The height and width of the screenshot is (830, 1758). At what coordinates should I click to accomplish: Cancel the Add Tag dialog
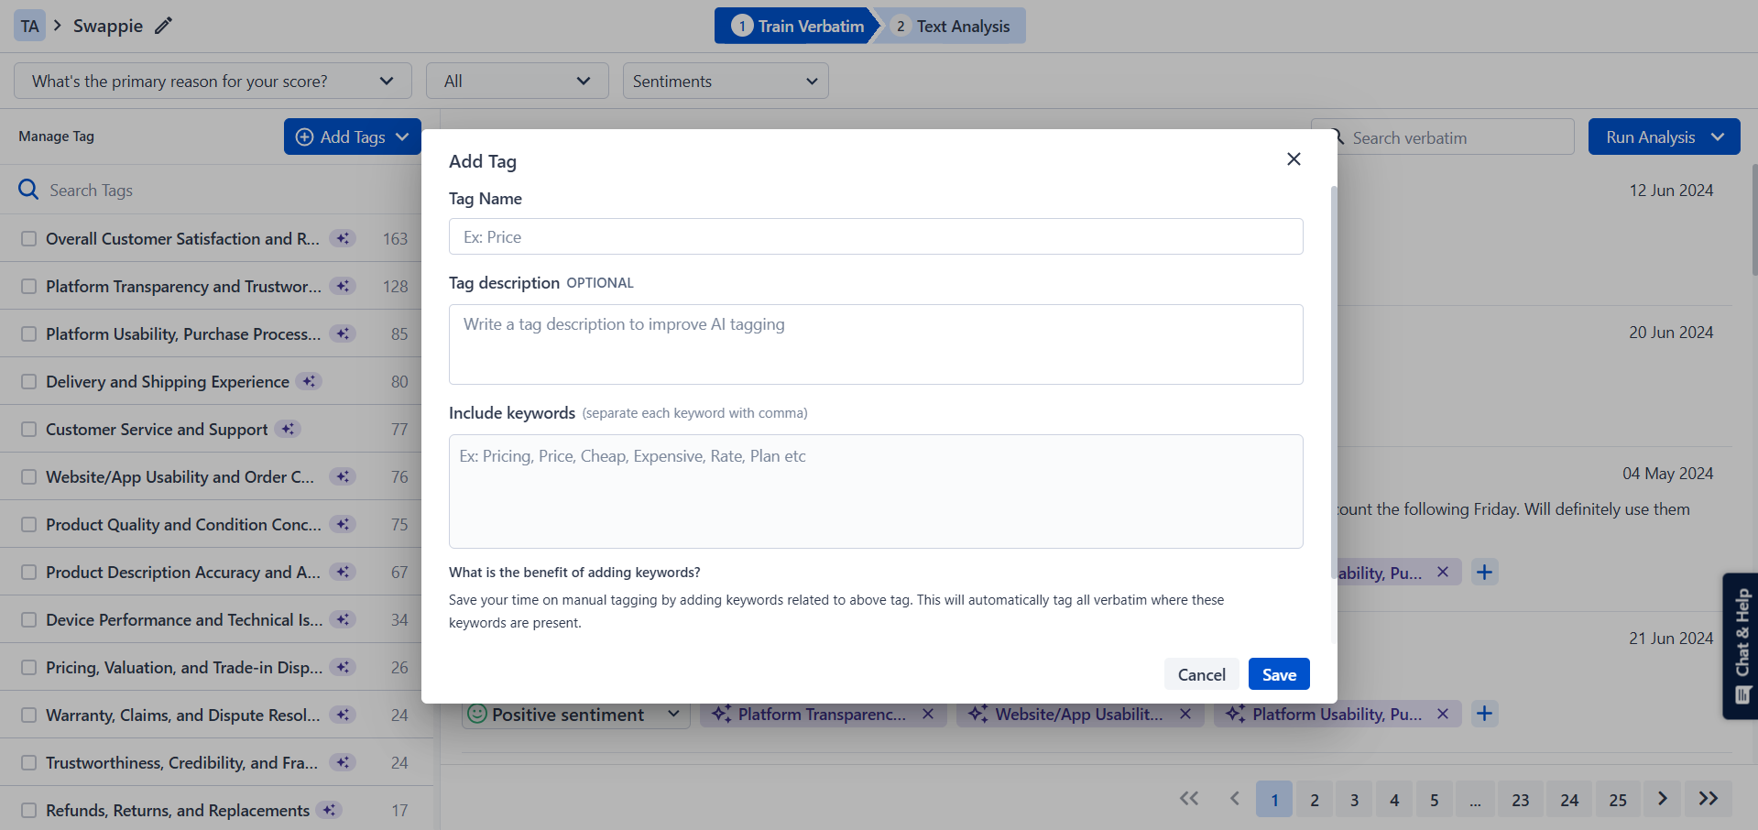pyautogui.click(x=1201, y=674)
